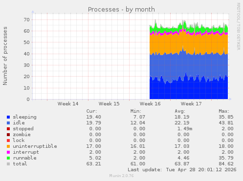Click the lock legend color swatch

point(8,141)
